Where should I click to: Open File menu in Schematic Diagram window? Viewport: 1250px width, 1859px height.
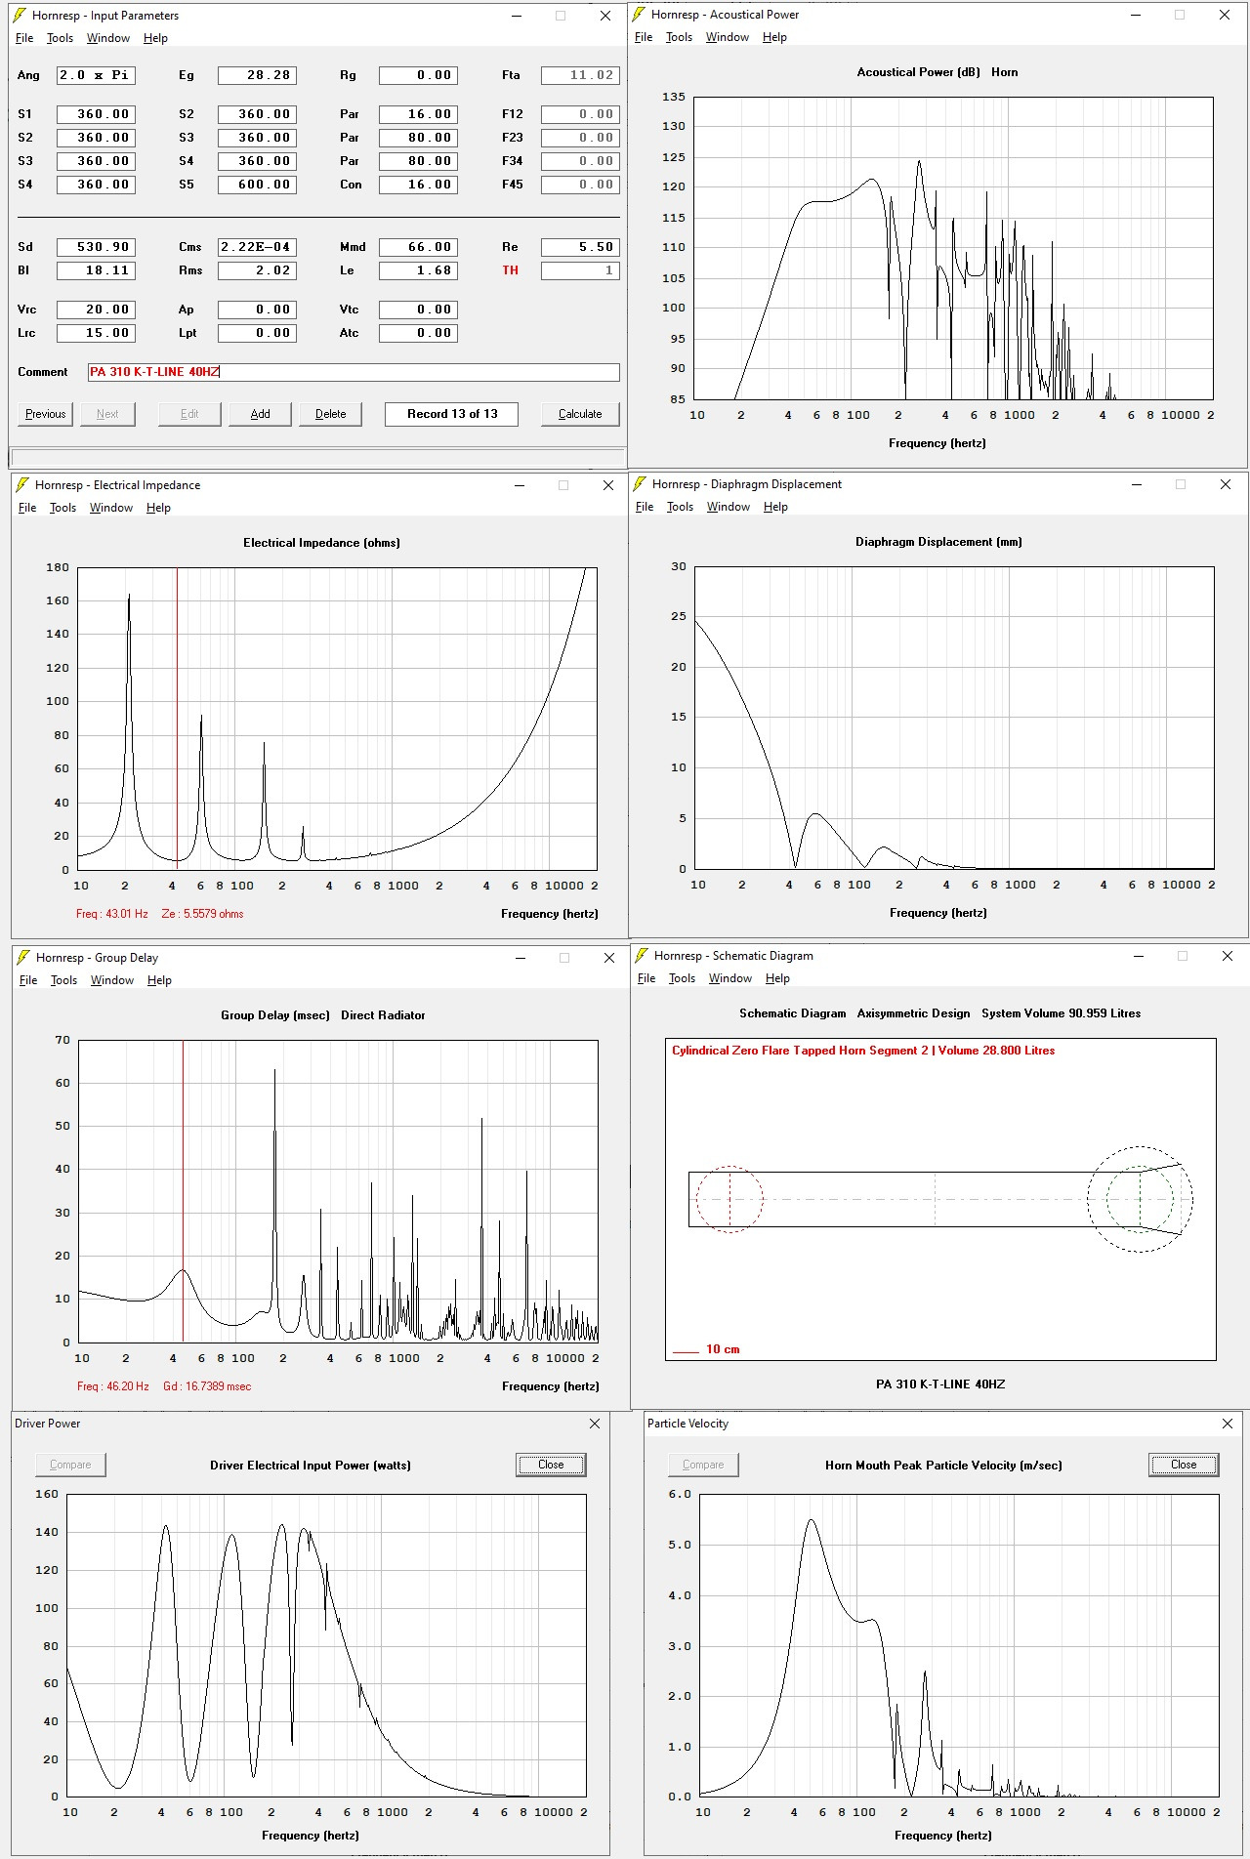pos(646,978)
